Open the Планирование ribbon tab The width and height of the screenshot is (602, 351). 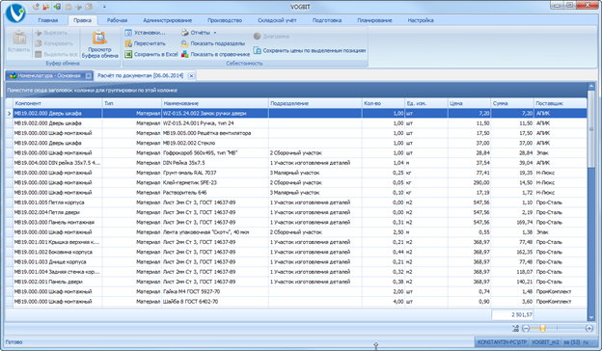374,20
